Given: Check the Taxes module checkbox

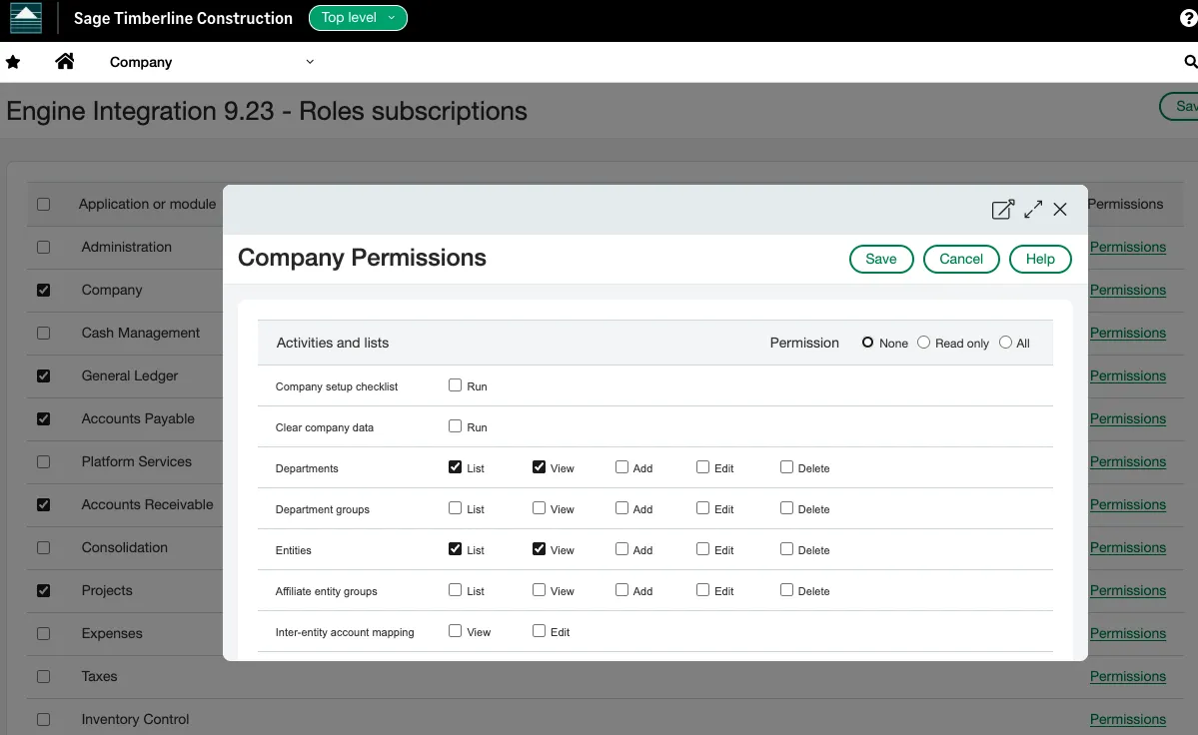Looking at the screenshot, I should 44,677.
